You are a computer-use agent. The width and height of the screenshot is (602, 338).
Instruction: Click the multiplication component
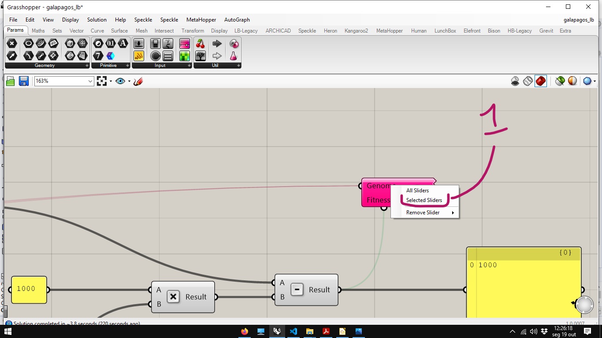(183, 297)
